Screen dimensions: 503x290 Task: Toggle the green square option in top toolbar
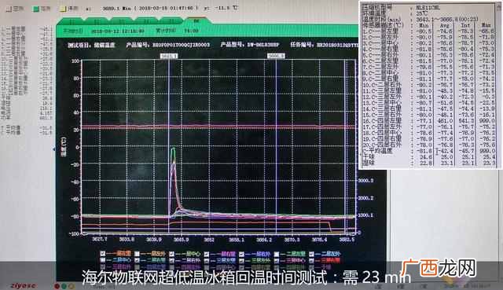coord(36,9)
